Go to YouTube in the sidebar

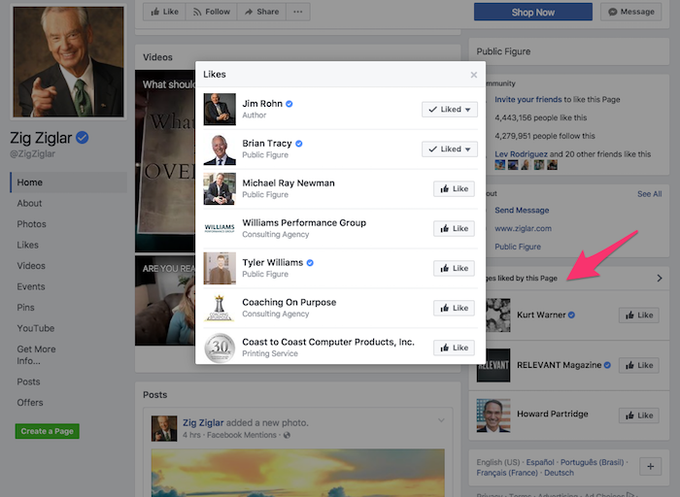[36, 328]
